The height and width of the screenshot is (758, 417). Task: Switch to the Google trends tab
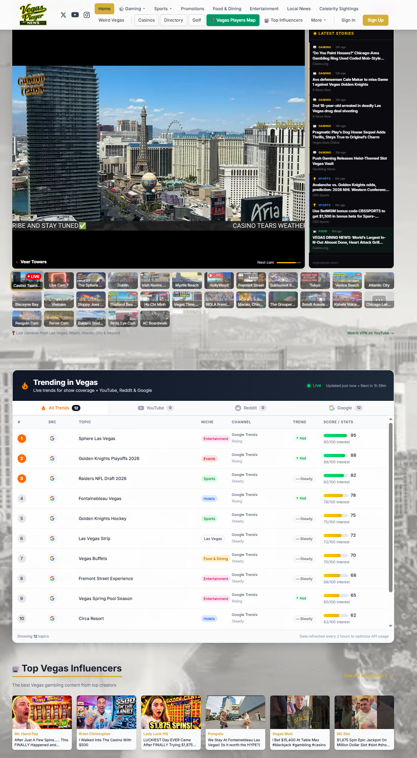tap(346, 408)
